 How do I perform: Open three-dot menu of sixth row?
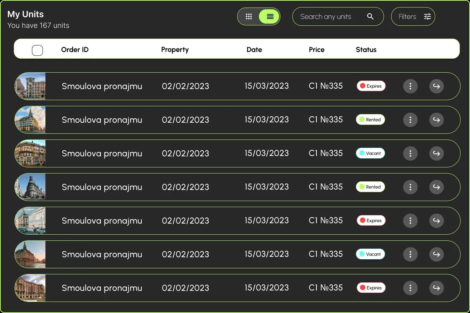click(x=410, y=254)
